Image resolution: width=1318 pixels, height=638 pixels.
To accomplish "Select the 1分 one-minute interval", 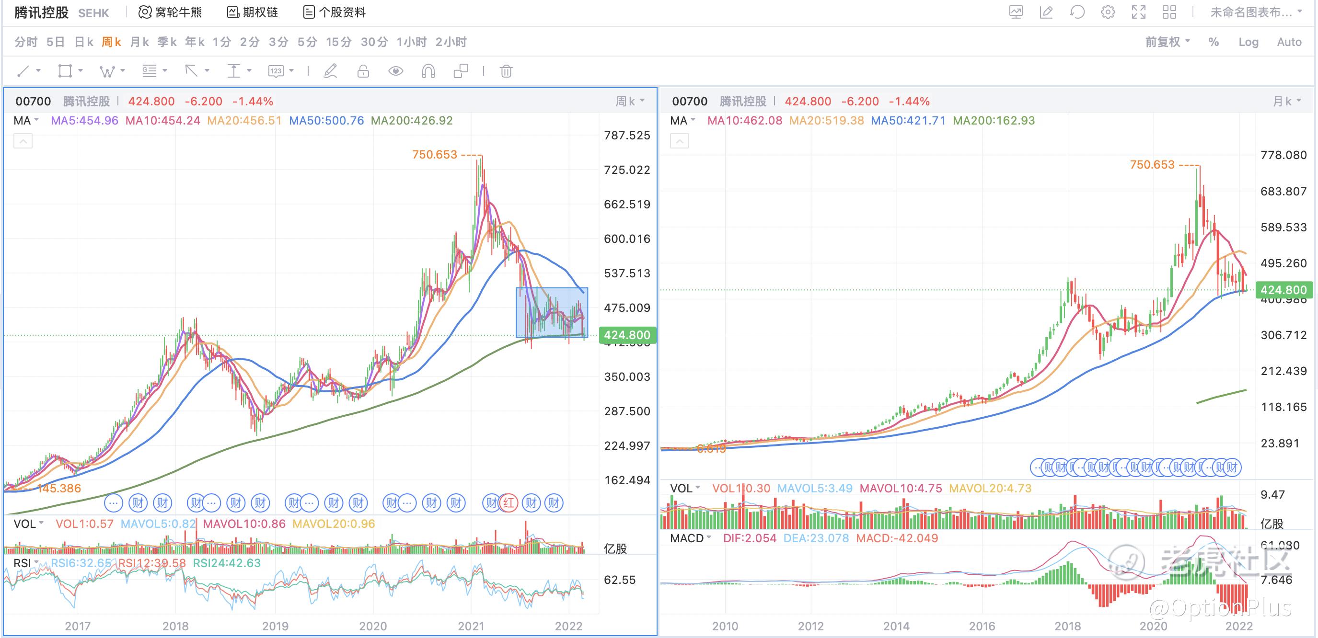I will [222, 42].
